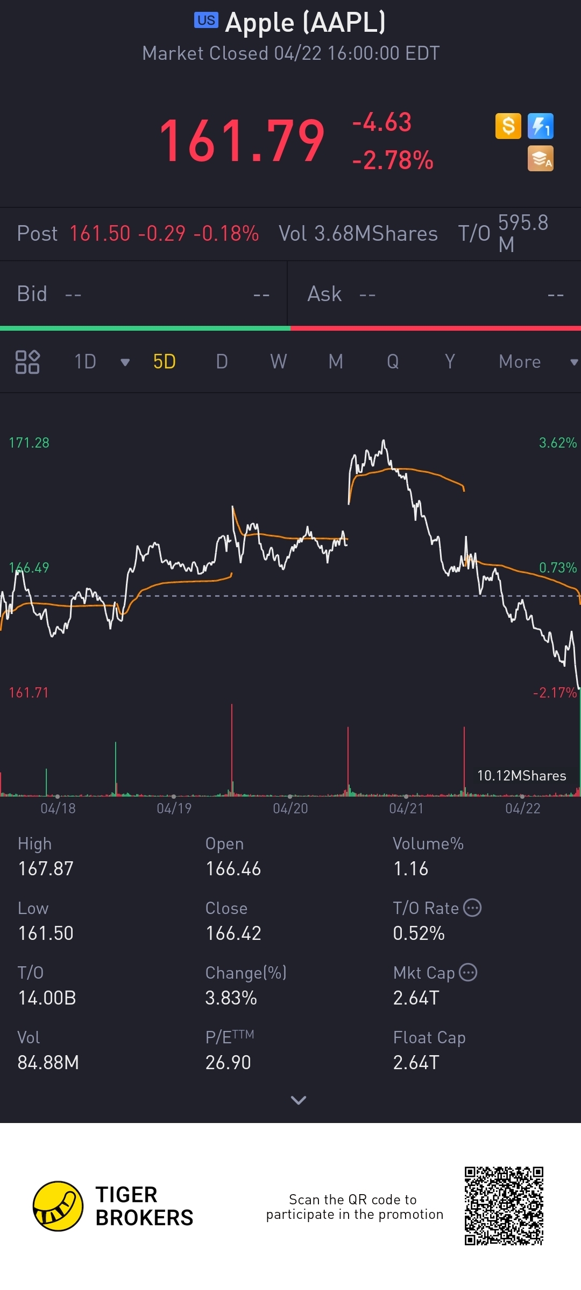Viewport: 581px width, 1290px height.
Task: Tap Scan the QR code promotion text
Action: [x=355, y=1207]
